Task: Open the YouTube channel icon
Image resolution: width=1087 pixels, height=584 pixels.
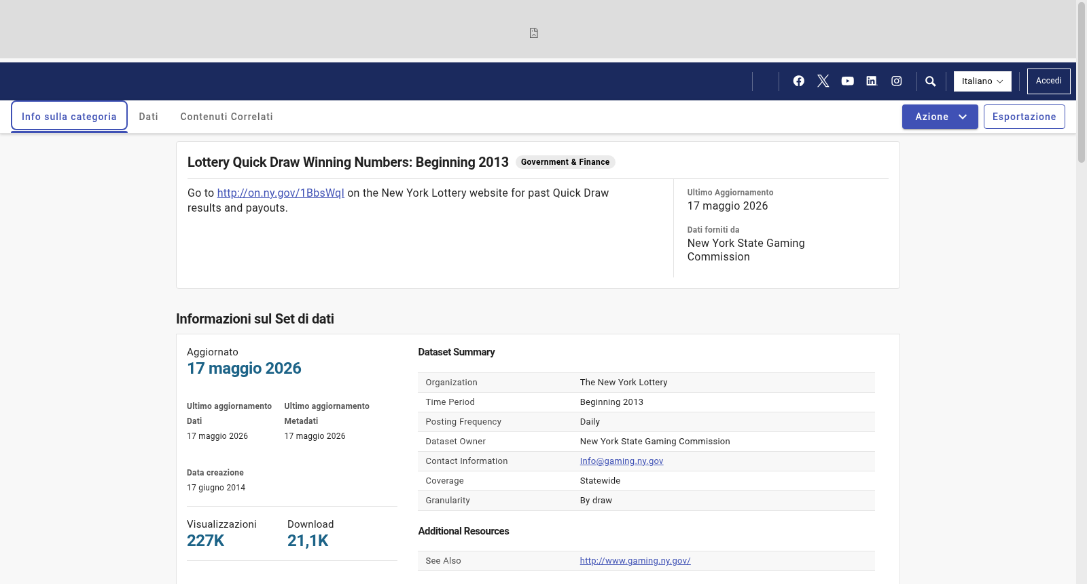Action: coord(848,81)
